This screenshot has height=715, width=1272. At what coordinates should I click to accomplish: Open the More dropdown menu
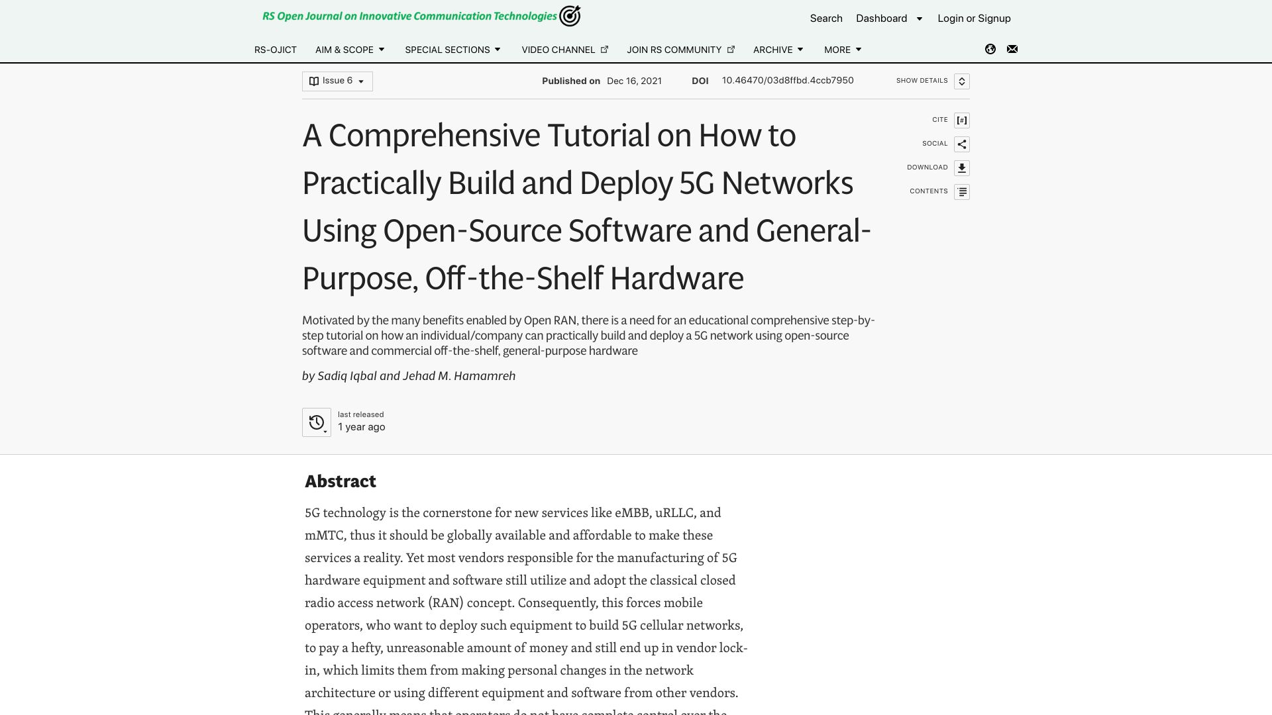pyautogui.click(x=843, y=50)
